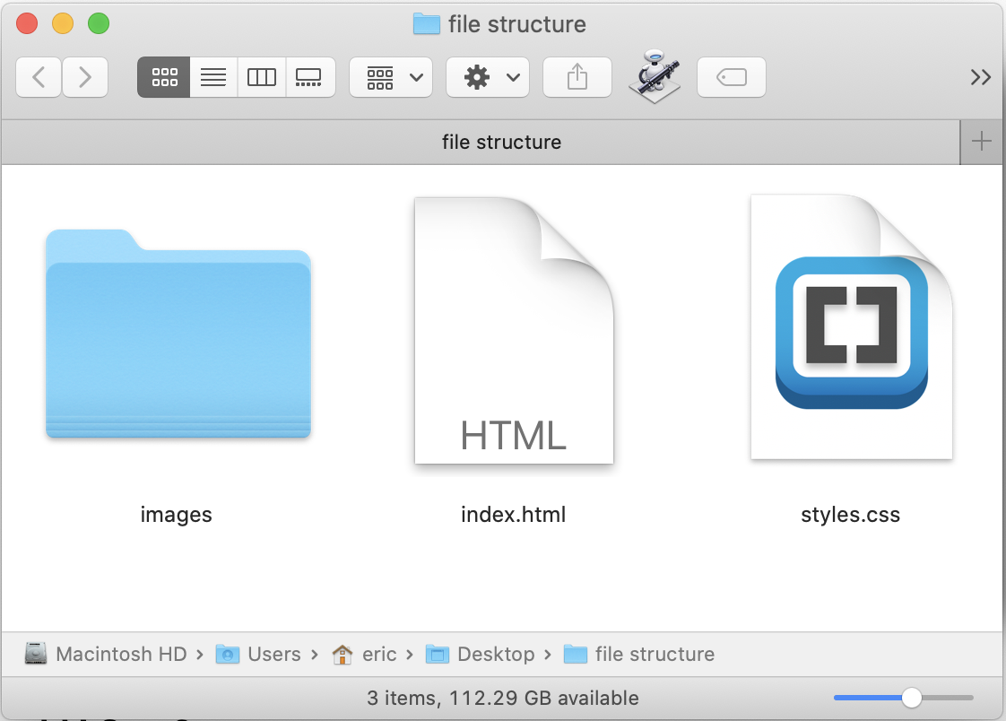Select the styles.css Brackets file icon
The width and height of the screenshot is (1006, 721).
[852, 327]
